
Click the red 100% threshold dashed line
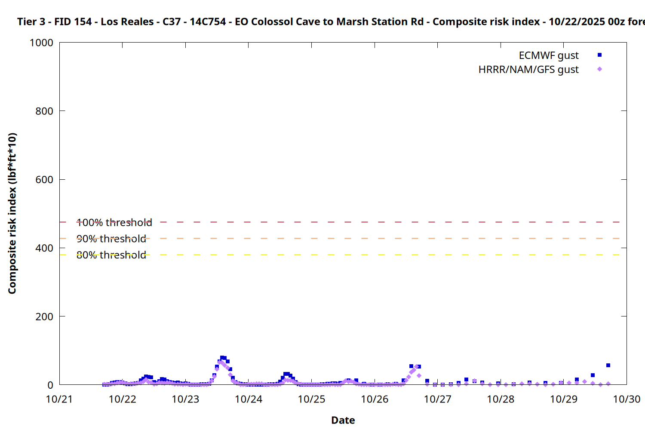click(344, 222)
